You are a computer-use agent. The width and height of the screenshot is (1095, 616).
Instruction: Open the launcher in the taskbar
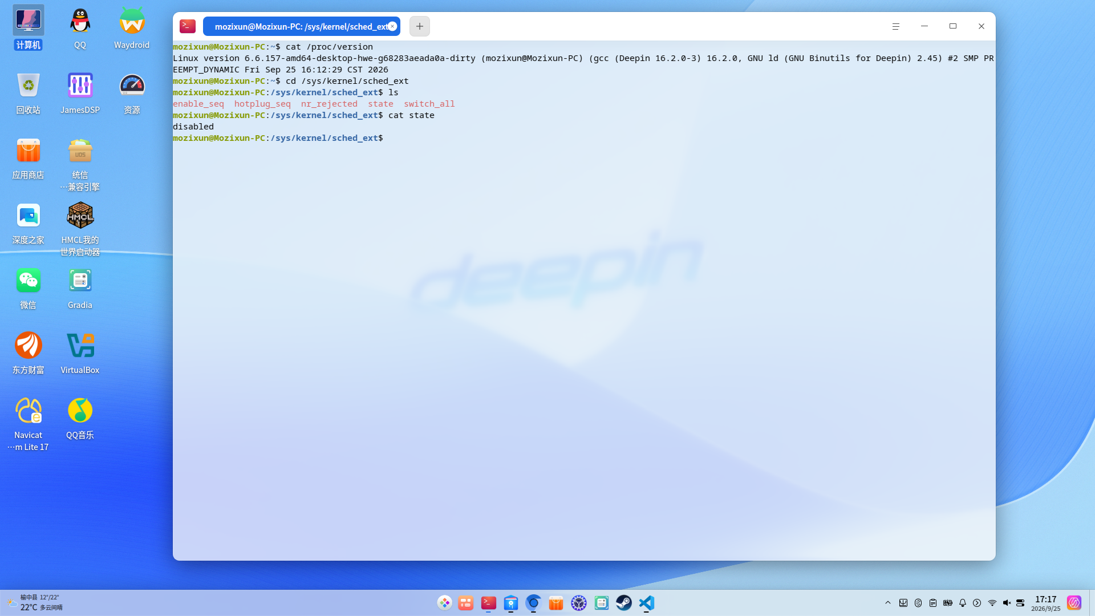click(x=444, y=603)
